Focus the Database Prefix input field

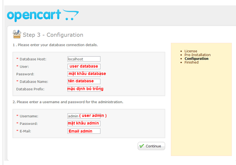(x=83, y=89)
